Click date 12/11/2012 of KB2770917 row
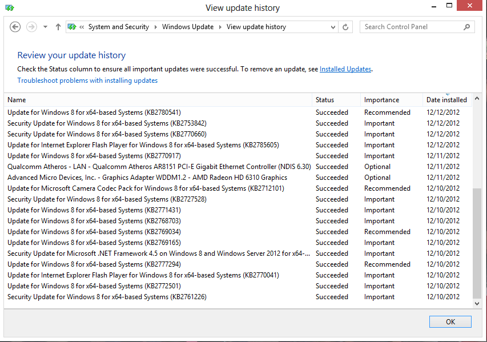 [x=443, y=156]
